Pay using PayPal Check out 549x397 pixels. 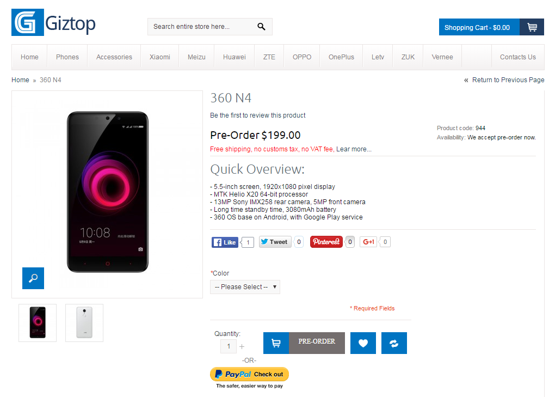[x=249, y=374]
